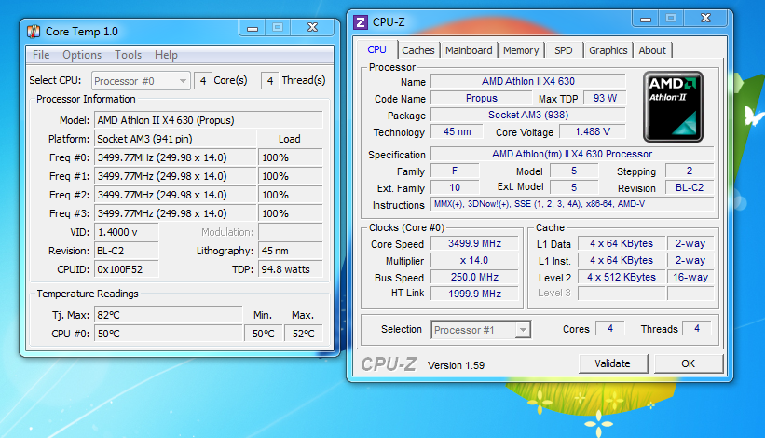Click the Tj. Max 82°C field
This screenshot has width=765, height=438.
tap(169, 315)
